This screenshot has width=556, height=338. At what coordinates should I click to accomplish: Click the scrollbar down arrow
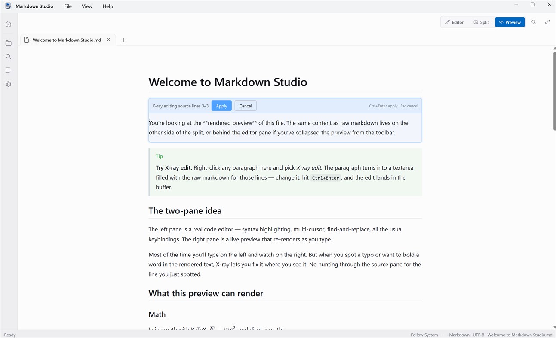pos(554,327)
